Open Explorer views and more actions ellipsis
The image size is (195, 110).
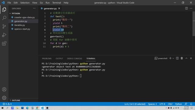coord(34,9)
